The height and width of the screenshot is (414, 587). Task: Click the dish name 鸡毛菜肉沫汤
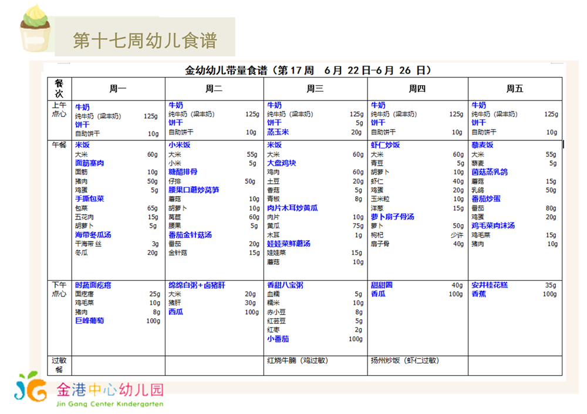pos(493,225)
